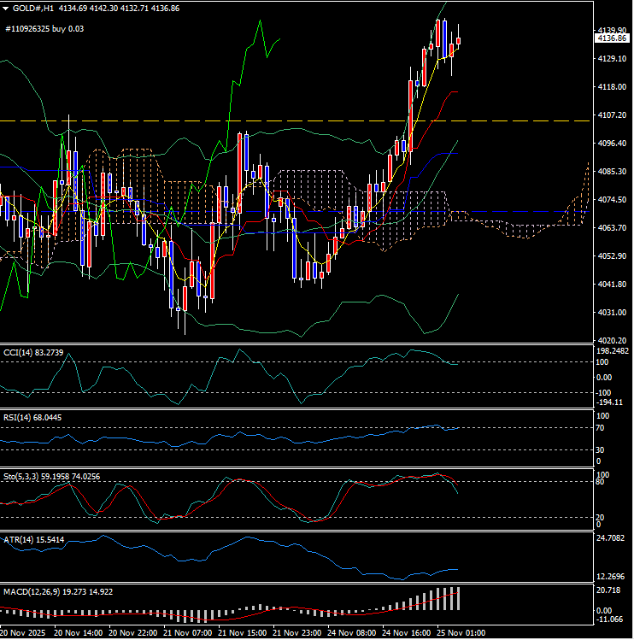Click the 4107.70 price scale label
Image resolution: width=634 pixels, height=640 pixels.
[612, 115]
